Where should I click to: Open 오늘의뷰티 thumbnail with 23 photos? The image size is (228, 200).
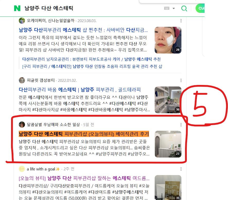click(x=168, y=144)
